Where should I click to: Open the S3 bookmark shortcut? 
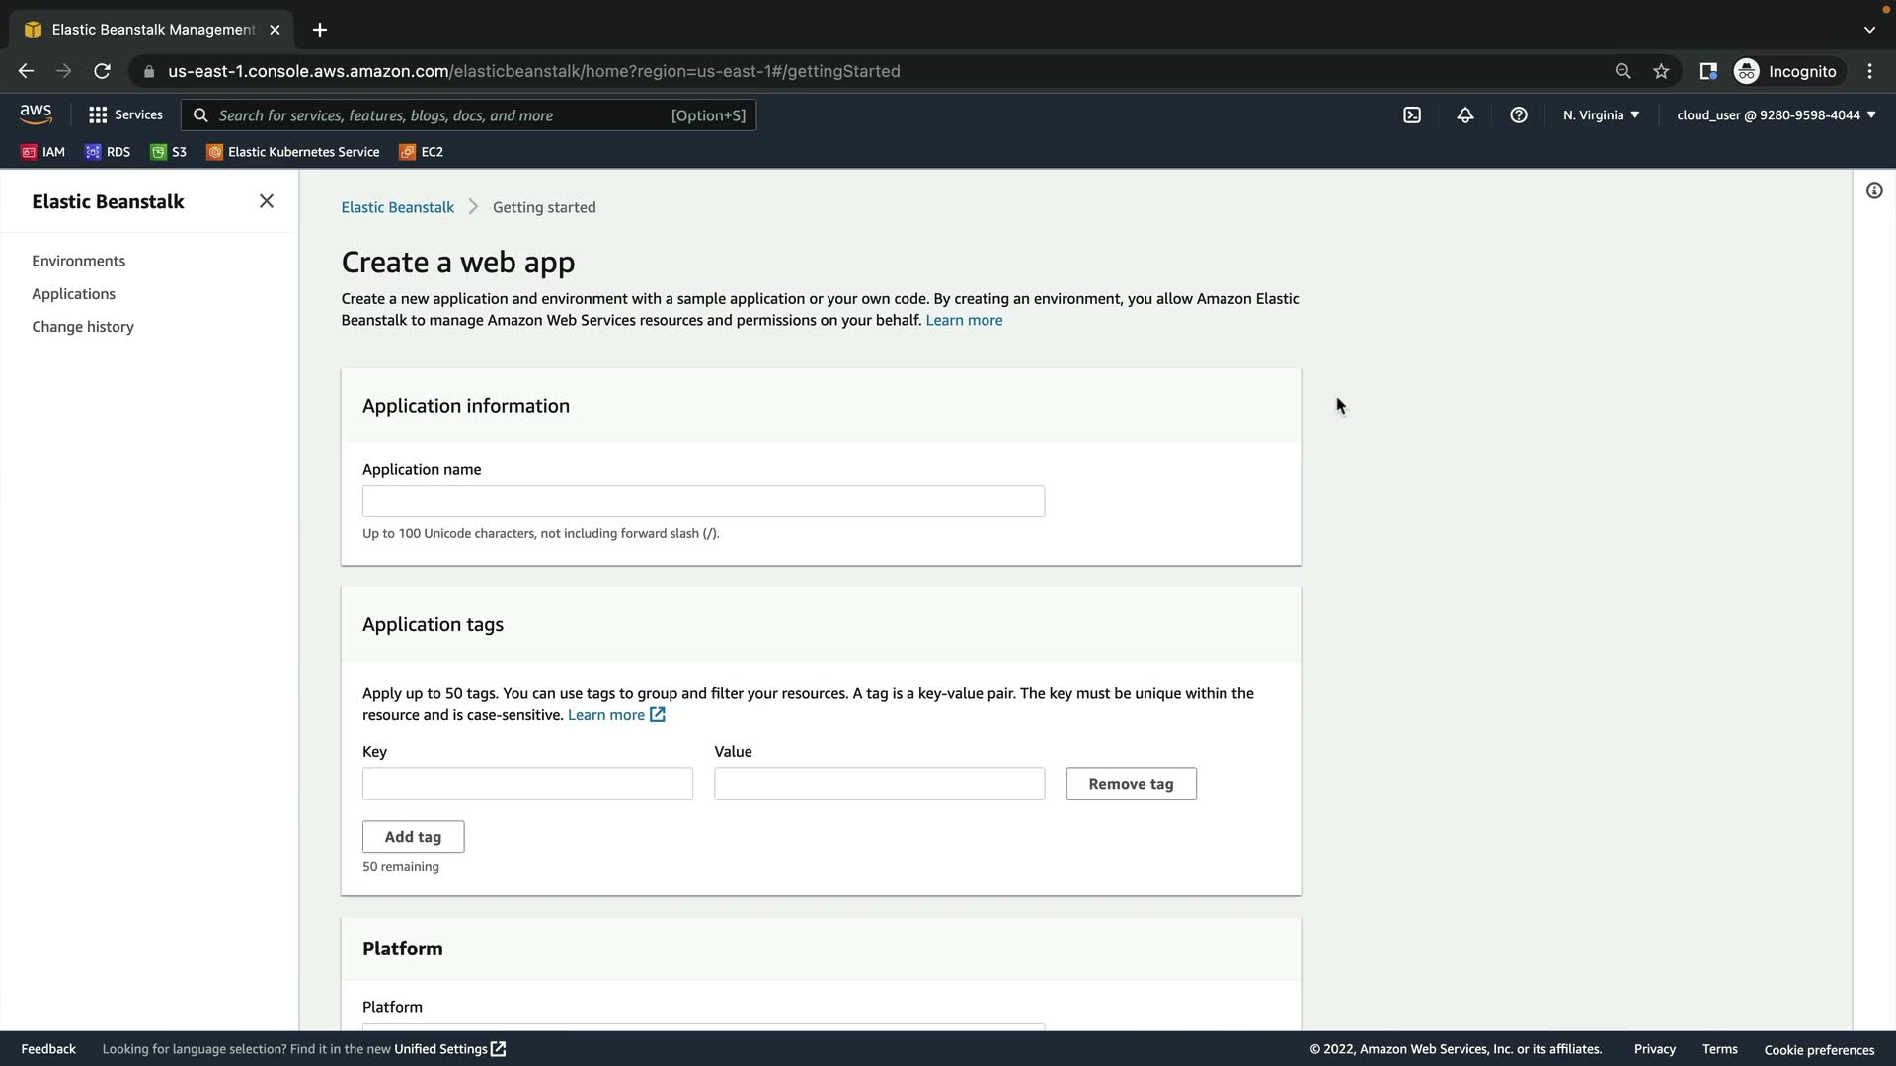169,152
